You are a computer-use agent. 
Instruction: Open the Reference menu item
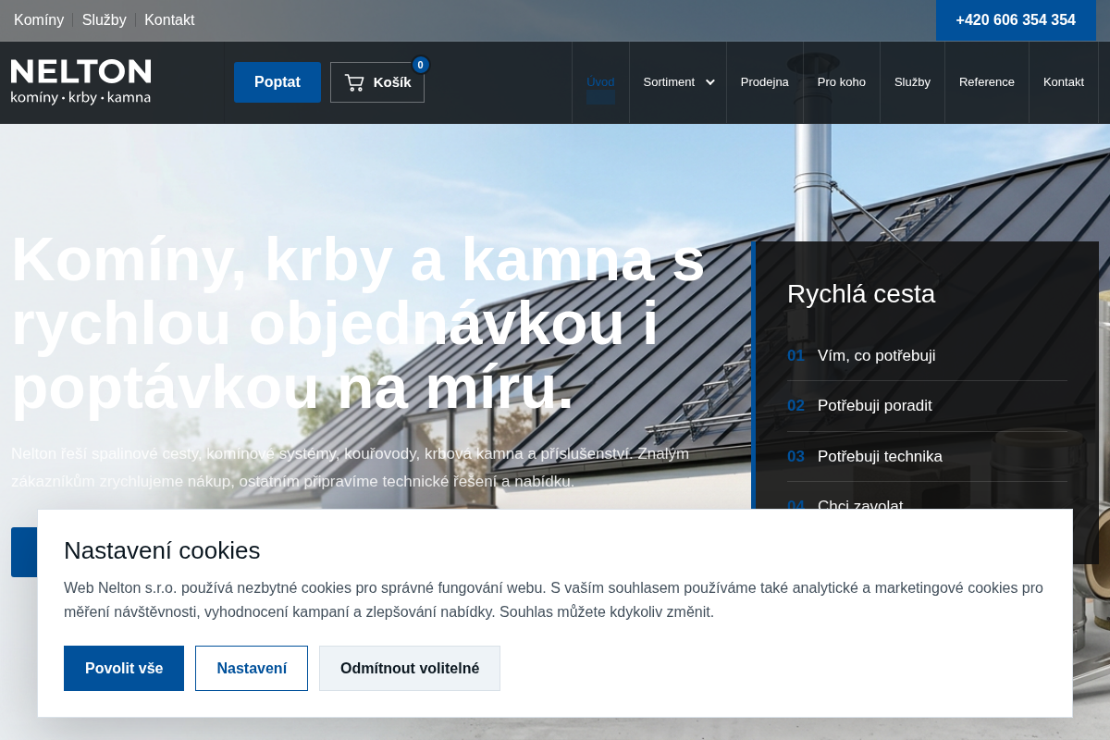[987, 82]
